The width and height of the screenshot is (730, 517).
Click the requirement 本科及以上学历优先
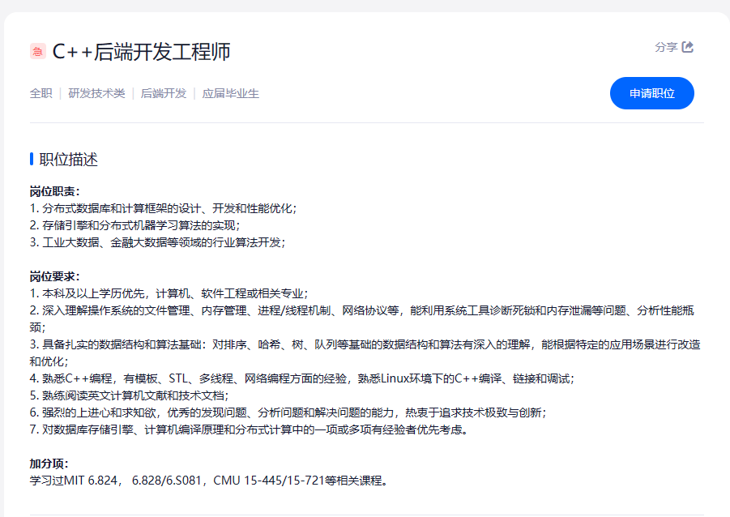tap(169, 293)
